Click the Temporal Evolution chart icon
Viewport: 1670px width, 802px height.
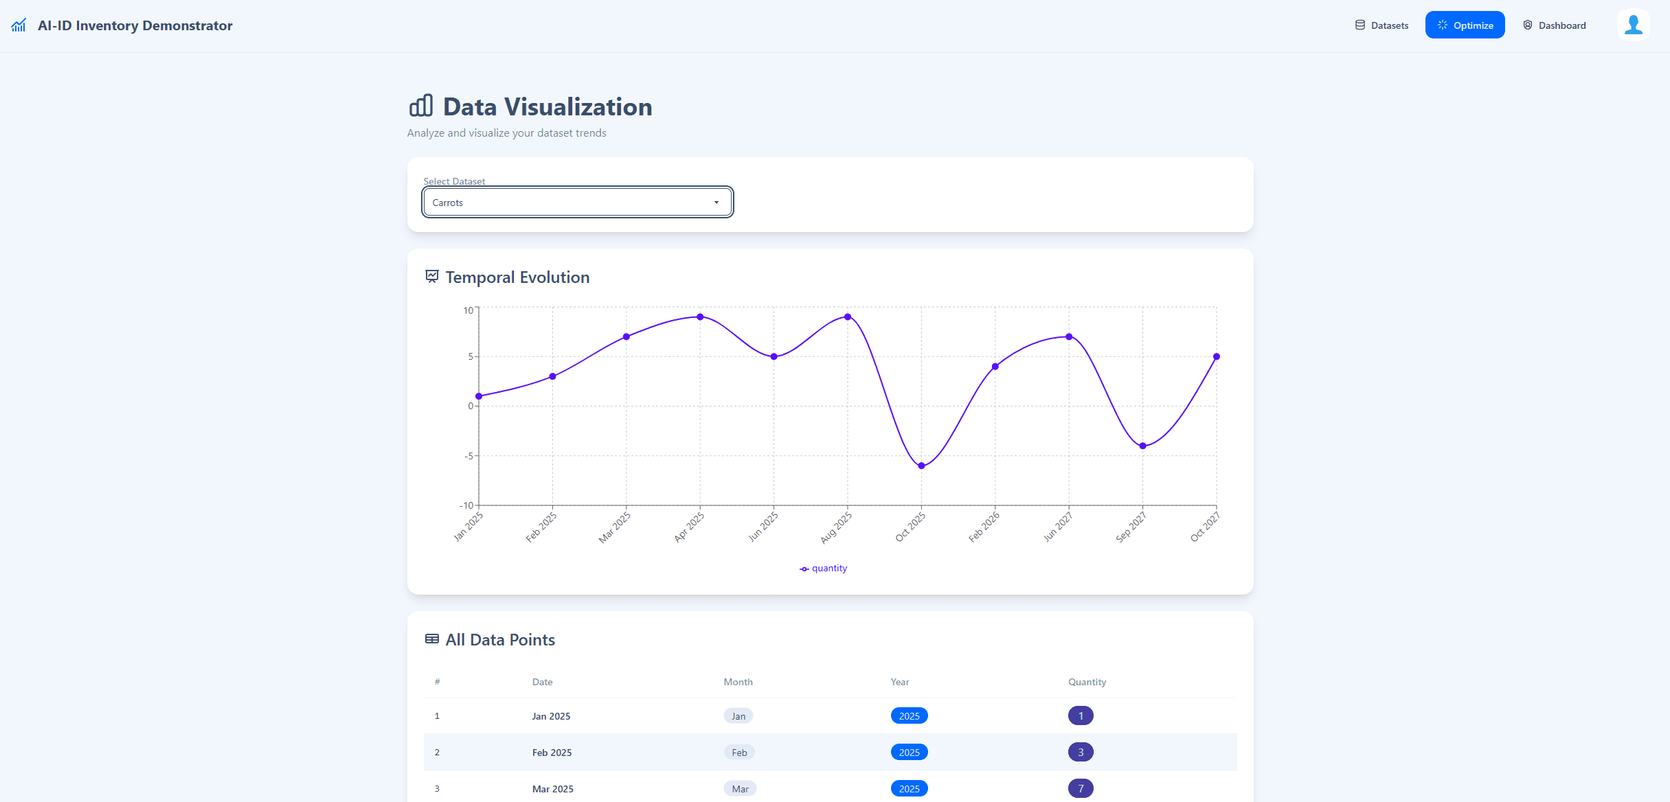click(x=432, y=276)
